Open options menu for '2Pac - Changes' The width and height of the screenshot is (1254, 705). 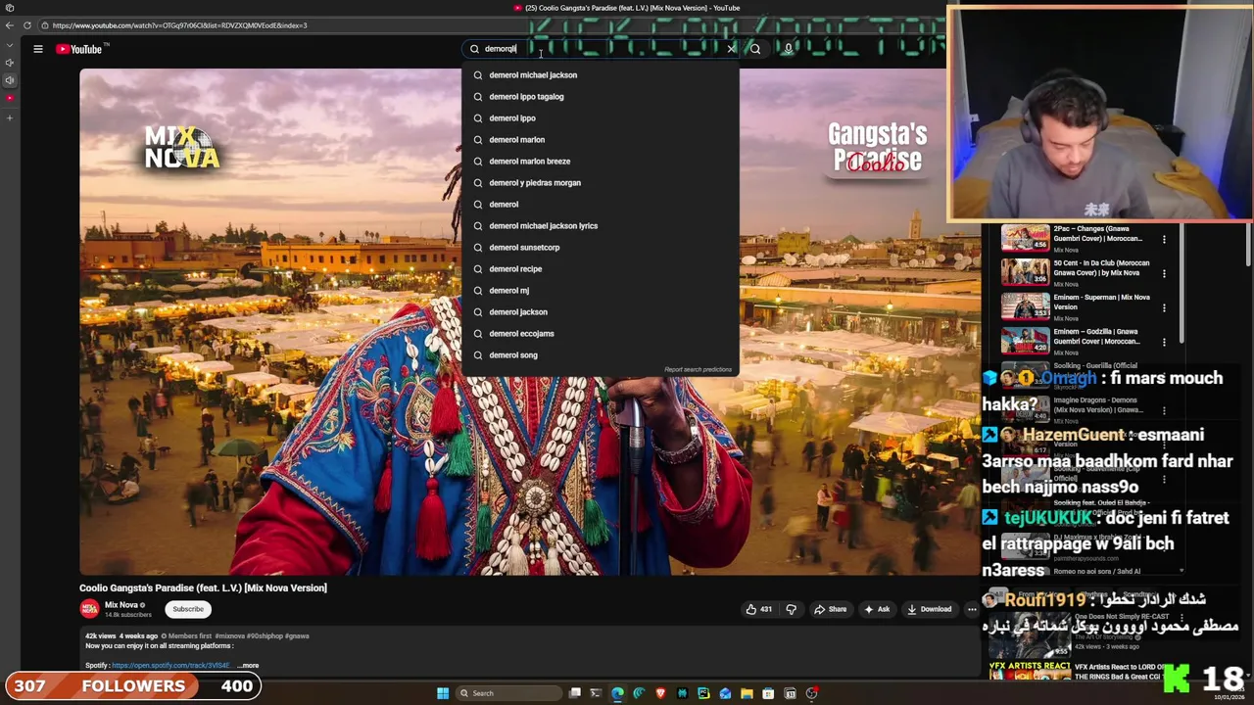pyautogui.click(x=1164, y=239)
